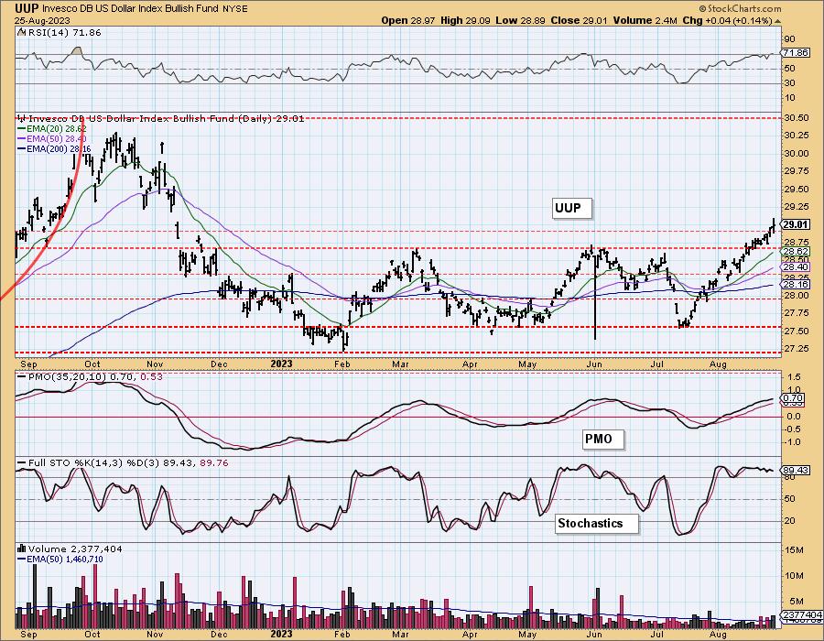Click the 27.25 price axis label
824x641 pixels.
[x=797, y=348]
